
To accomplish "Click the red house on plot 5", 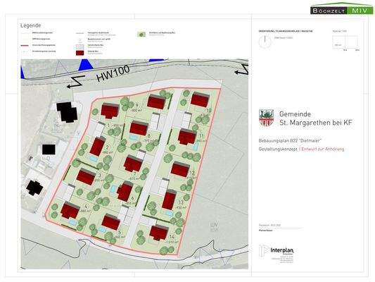I will point(110,221).
